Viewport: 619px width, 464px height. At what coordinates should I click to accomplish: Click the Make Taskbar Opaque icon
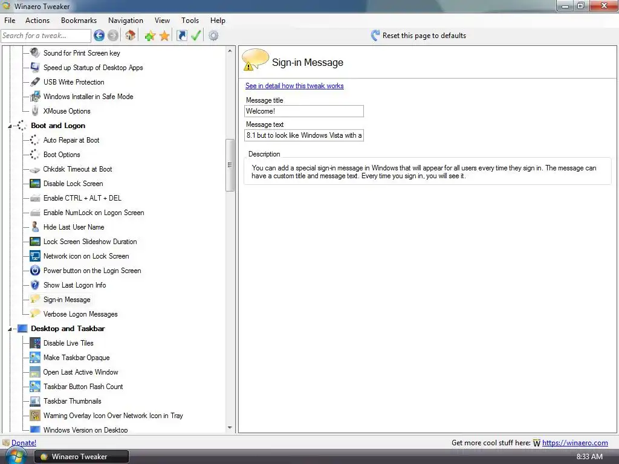(x=35, y=357)
